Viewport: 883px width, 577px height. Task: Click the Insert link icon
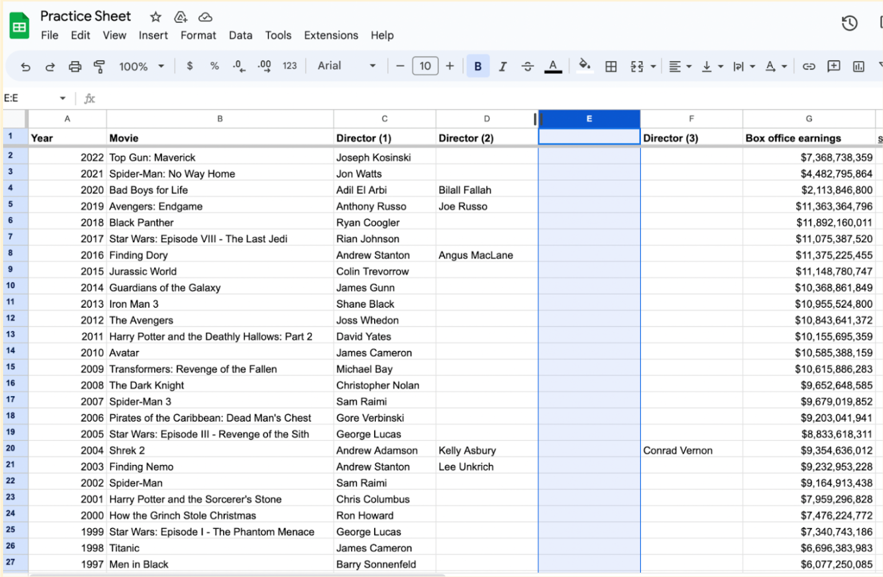[x=809, y=66]
